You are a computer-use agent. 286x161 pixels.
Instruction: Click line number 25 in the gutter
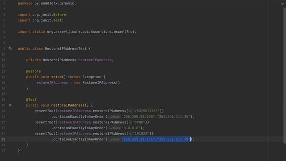(x=3, y=139)
